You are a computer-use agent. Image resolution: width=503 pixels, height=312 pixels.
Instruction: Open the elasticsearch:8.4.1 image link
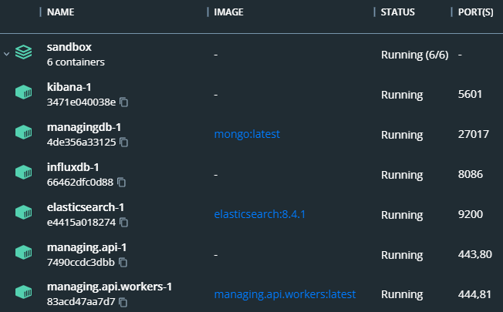tap(260, 214)
